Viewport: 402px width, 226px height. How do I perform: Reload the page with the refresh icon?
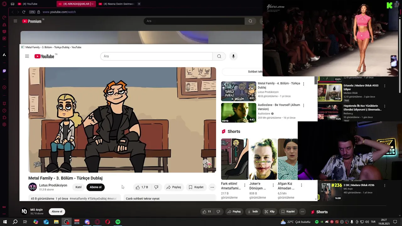coord(24,12)
